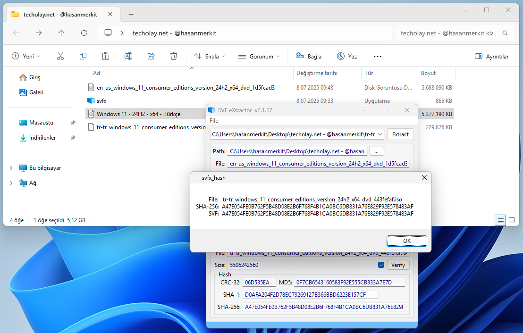523x333 pixels.
Task: Open the Yeni new item dropdown
Action: [26, 56]
